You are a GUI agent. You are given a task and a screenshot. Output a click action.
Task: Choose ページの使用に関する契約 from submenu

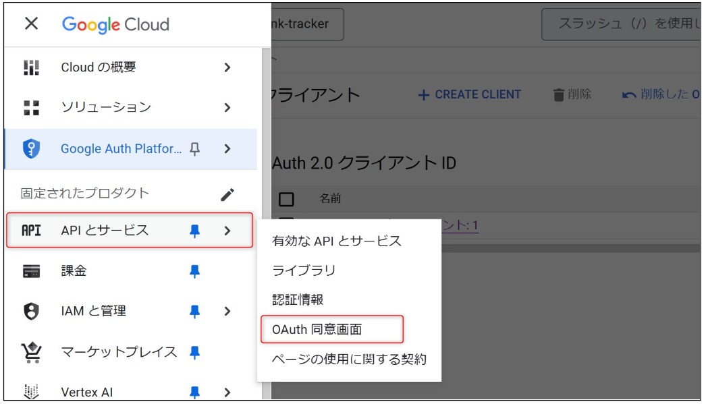tap(349, 359)
